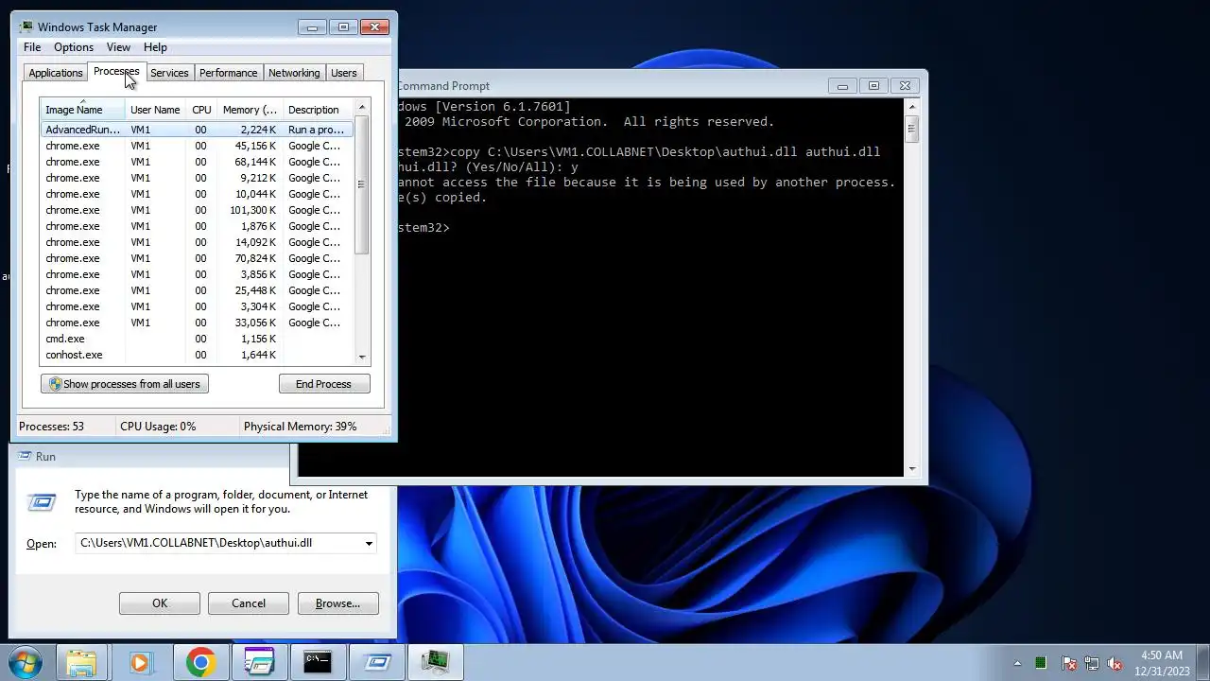Image resolution: width=1210 pixels, height=681 pixels.
Task: Select chrome.exe row using 33,056 K
Action: coord(197,323)
